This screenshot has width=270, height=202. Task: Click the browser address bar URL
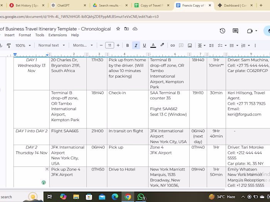pos(79,17)
